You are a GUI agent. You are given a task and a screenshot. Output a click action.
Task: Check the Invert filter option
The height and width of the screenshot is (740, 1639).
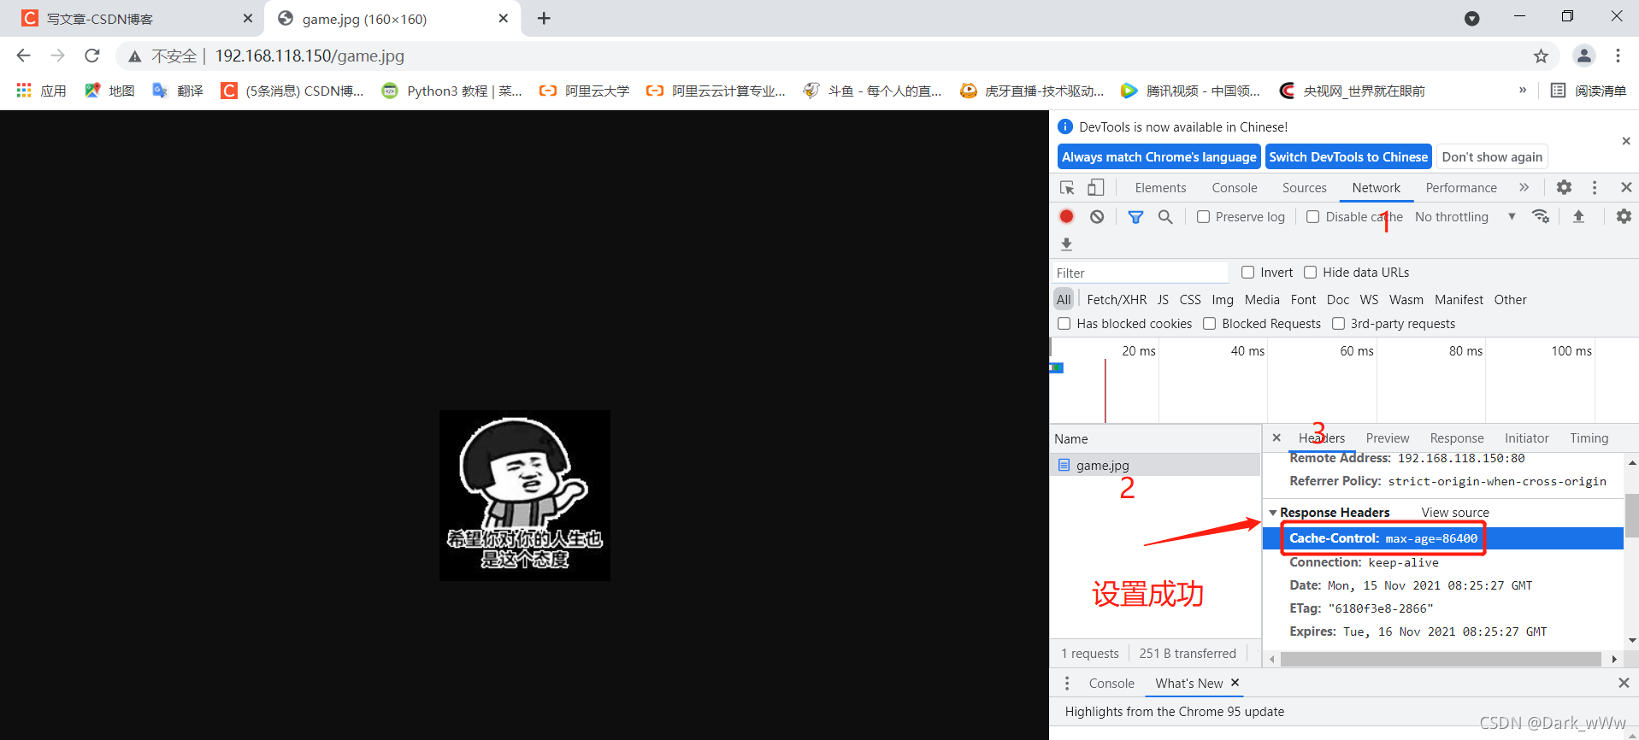click(x=1247, y=273)
